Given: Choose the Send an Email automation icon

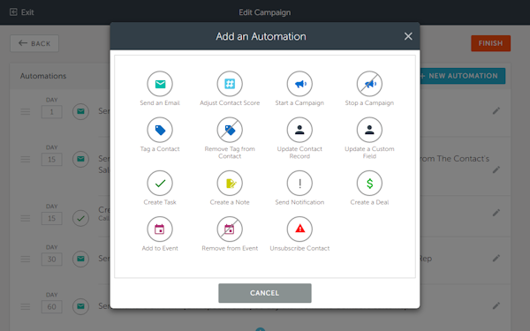Looking at the screenshot, I should coord(160,84).
